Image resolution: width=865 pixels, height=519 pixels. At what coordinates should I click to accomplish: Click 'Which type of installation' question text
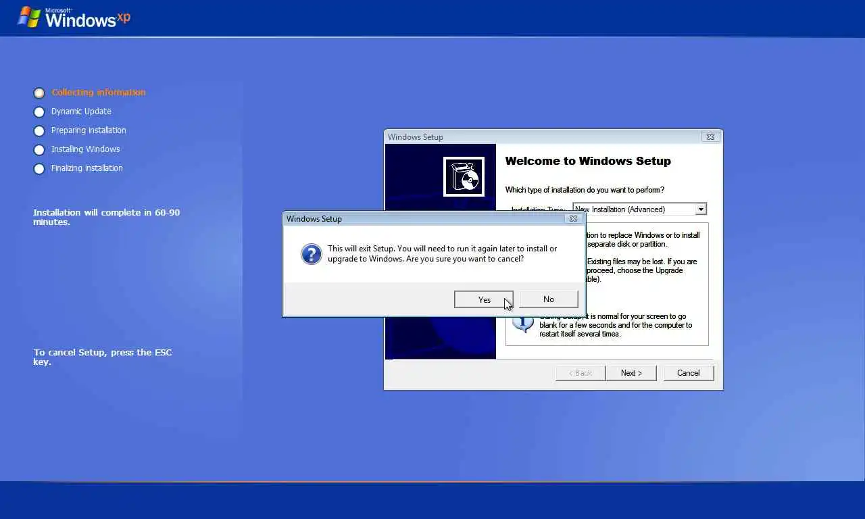585,190
